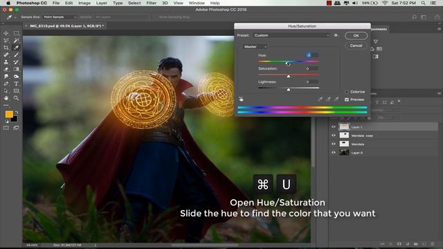The width and height of the screenshot is (443, 249).
Task: Open the Apple menu
Action: click(x=8, y=3)
